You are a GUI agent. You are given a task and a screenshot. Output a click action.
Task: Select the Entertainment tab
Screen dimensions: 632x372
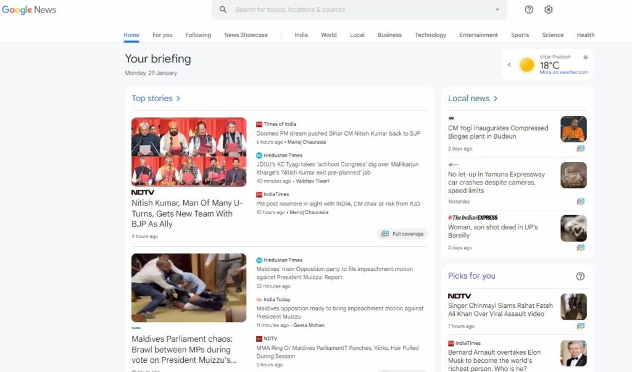[478, 35]
